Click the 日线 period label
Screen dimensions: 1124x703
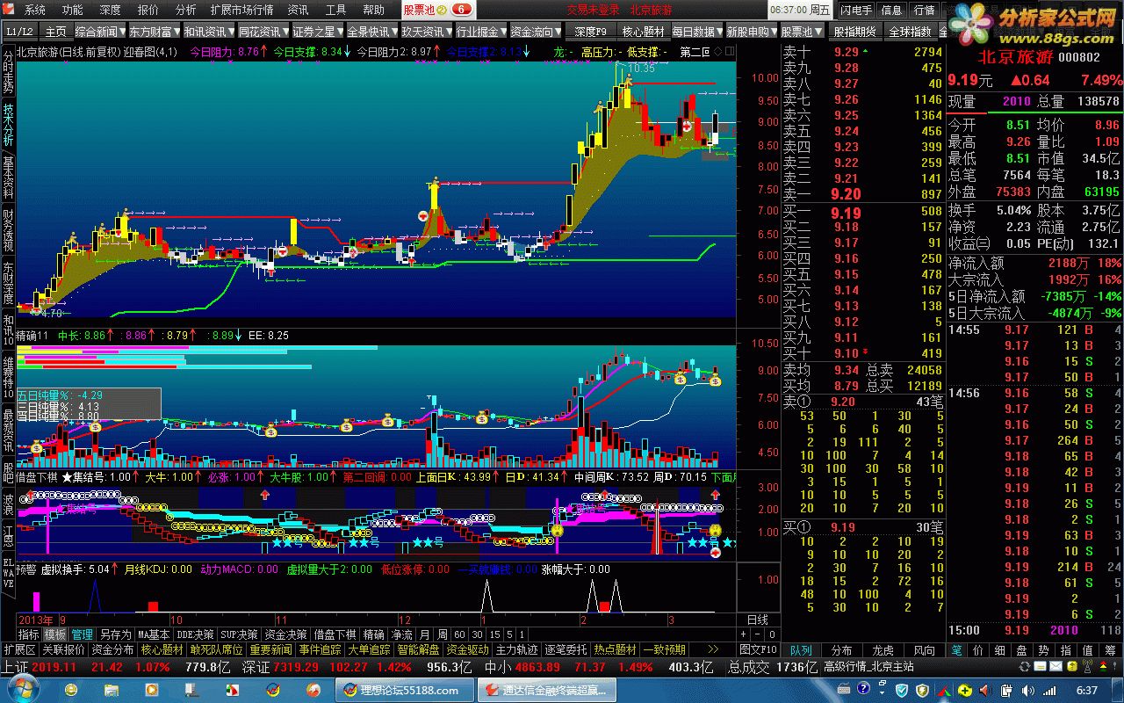coord(758,620)
